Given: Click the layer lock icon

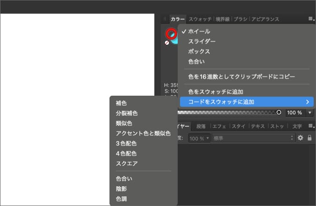Looking at the screenshot, I should 310,138.
